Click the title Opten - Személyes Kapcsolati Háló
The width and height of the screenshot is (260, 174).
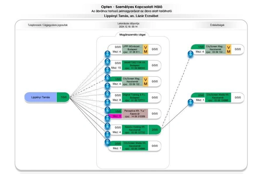(132, 7)
